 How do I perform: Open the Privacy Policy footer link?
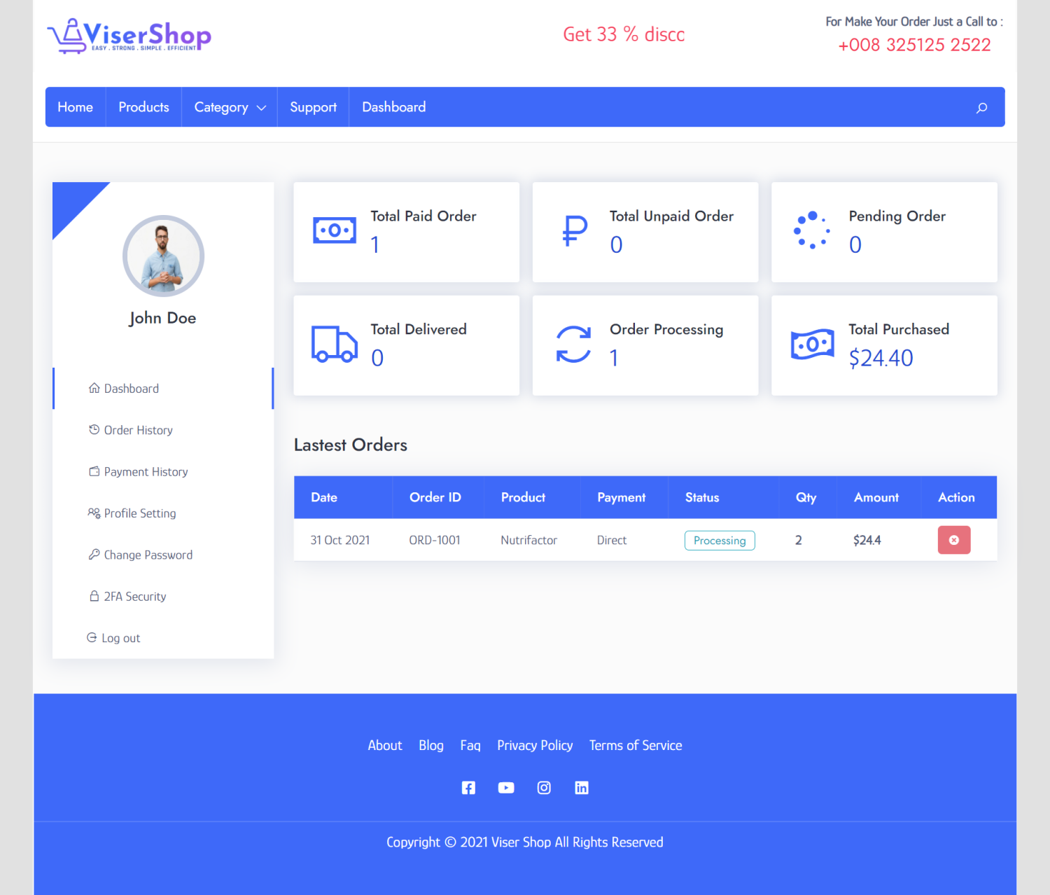(x=535, y=746)
